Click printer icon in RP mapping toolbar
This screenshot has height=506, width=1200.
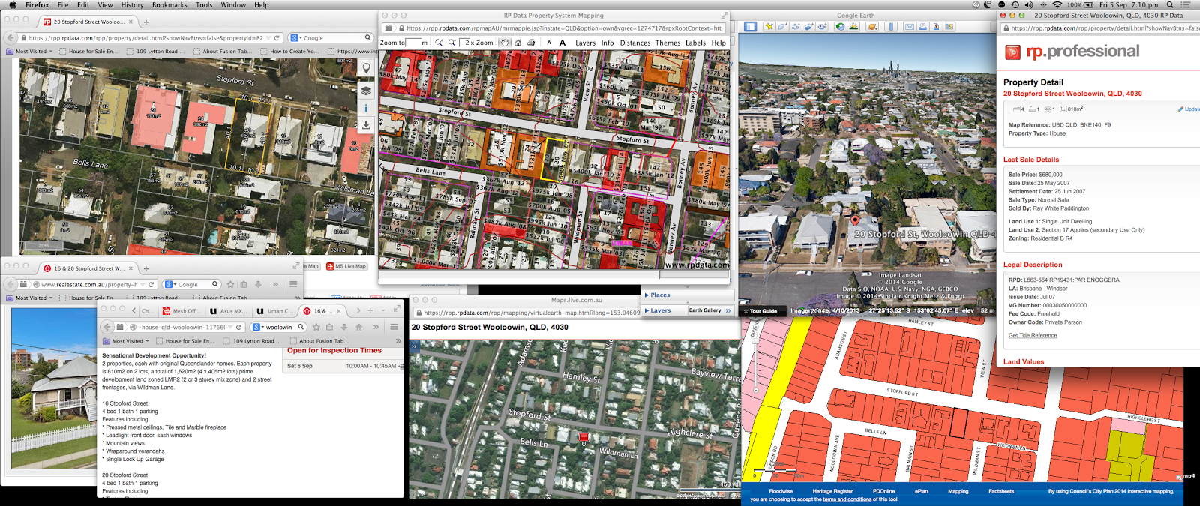pos(531,43)
